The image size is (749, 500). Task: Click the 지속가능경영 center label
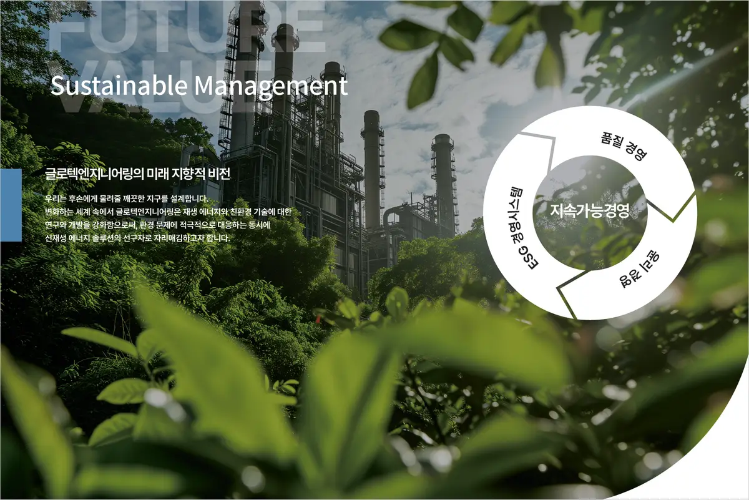(x=590, y=211)
